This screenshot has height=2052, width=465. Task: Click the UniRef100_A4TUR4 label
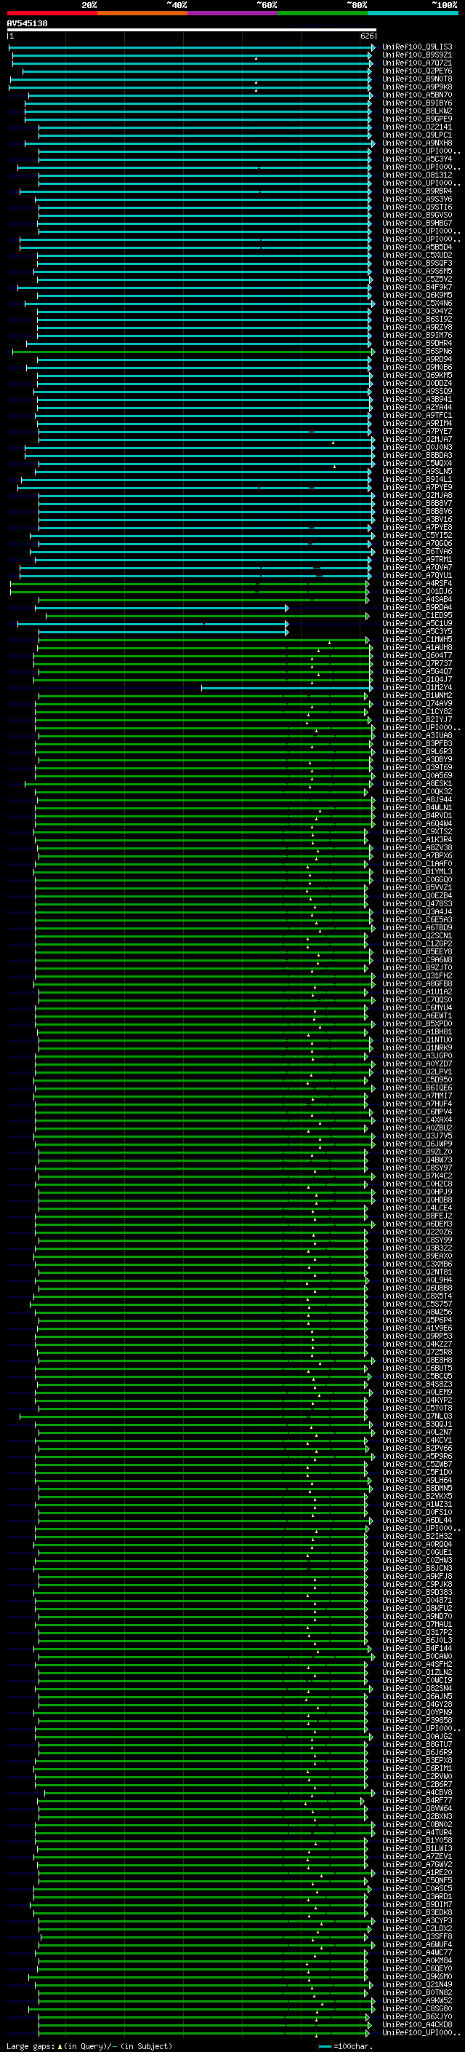pyautogui.click(x=417, y=1832)
